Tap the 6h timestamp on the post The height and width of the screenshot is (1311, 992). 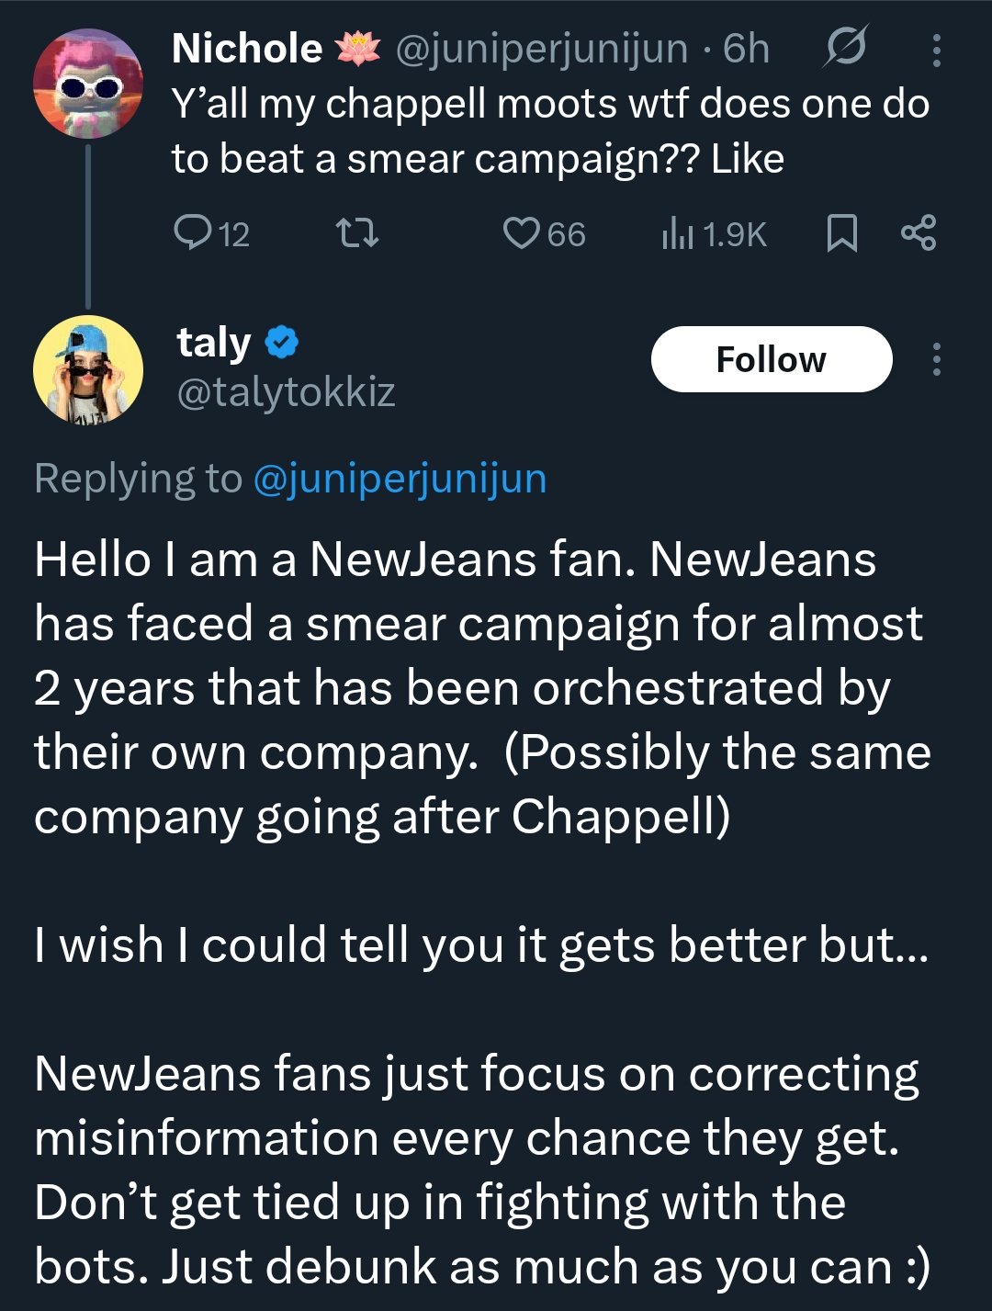pyautogui.click(x=746, y=49)
